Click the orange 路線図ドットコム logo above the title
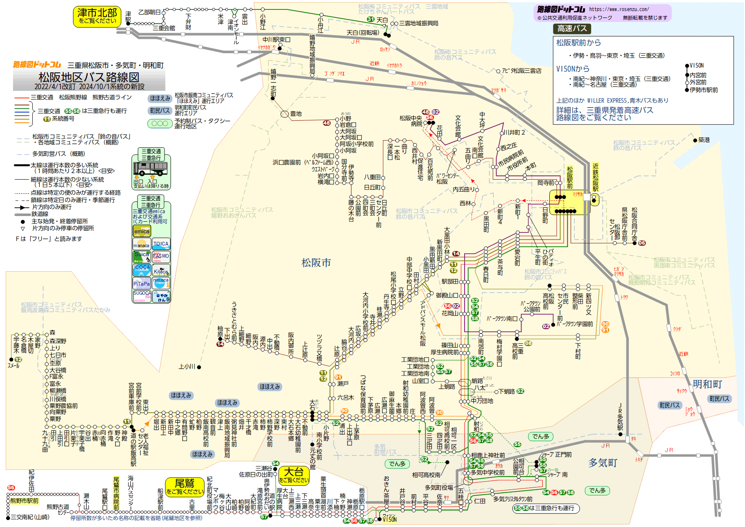The height and width of the screenshot is (527, 745). point(37,65)
